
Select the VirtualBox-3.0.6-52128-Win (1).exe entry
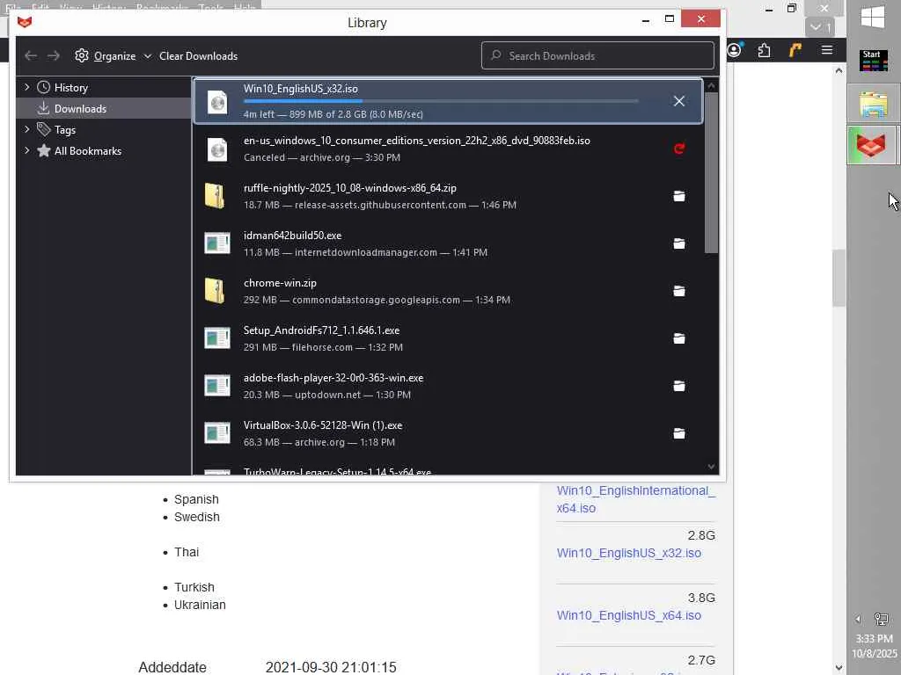448,433
